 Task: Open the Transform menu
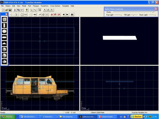pyautogui.click(x=44, y=6)
